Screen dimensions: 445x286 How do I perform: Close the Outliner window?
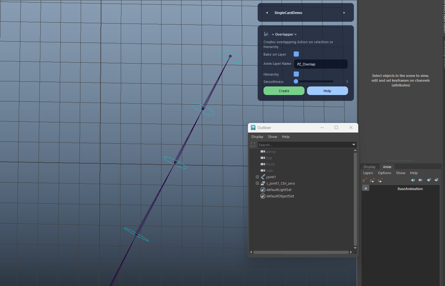tap(351, 127)
